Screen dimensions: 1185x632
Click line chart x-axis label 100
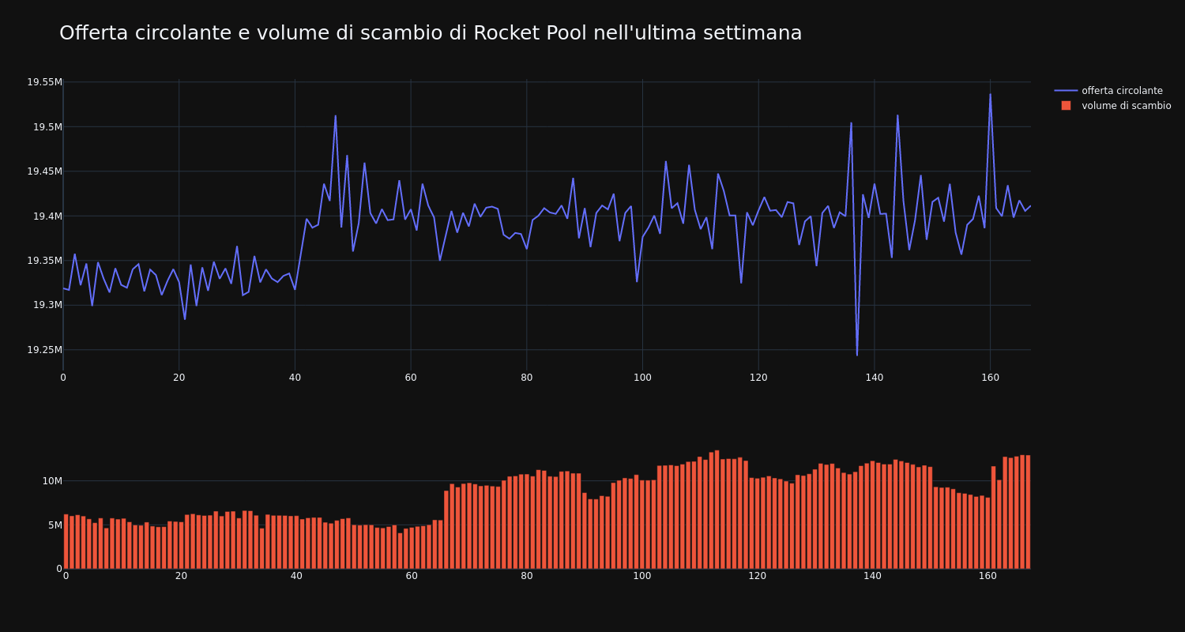(642, 378)
